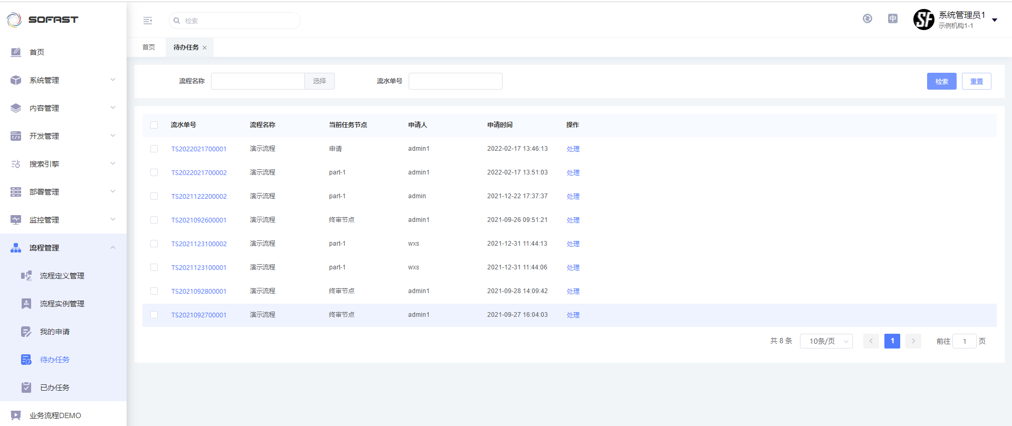Click 处理 link for TS2021122200002
This screenshot has width=1012, height=426.
click(573, 196)
